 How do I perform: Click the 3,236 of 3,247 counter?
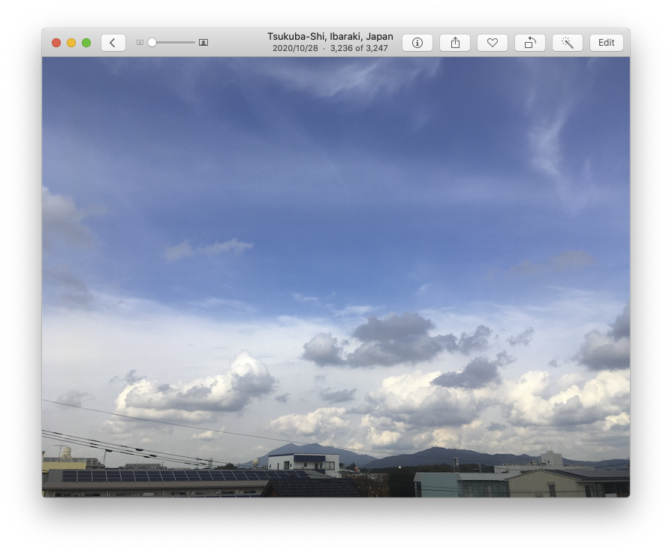coord(359,49)
